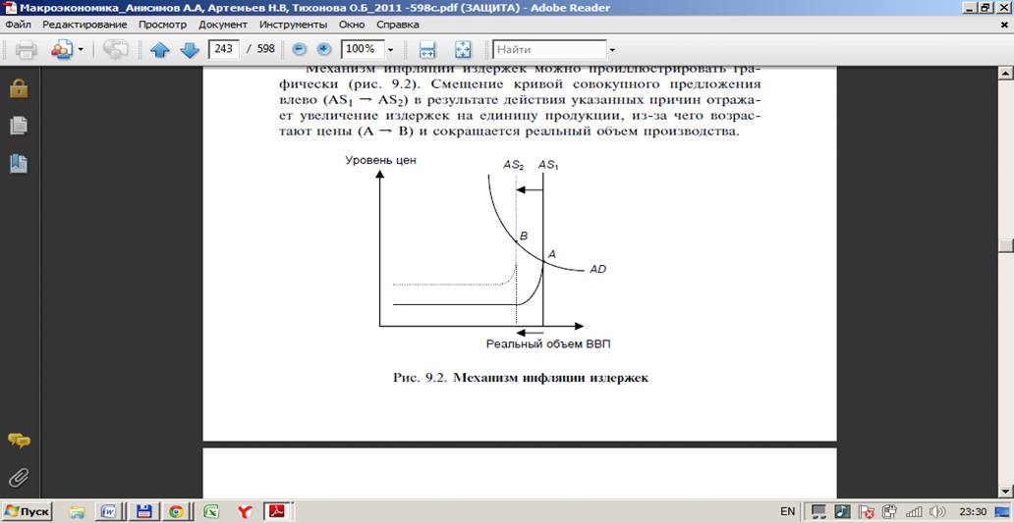Open the Yandex browser taskbar icon

[244, 511]
